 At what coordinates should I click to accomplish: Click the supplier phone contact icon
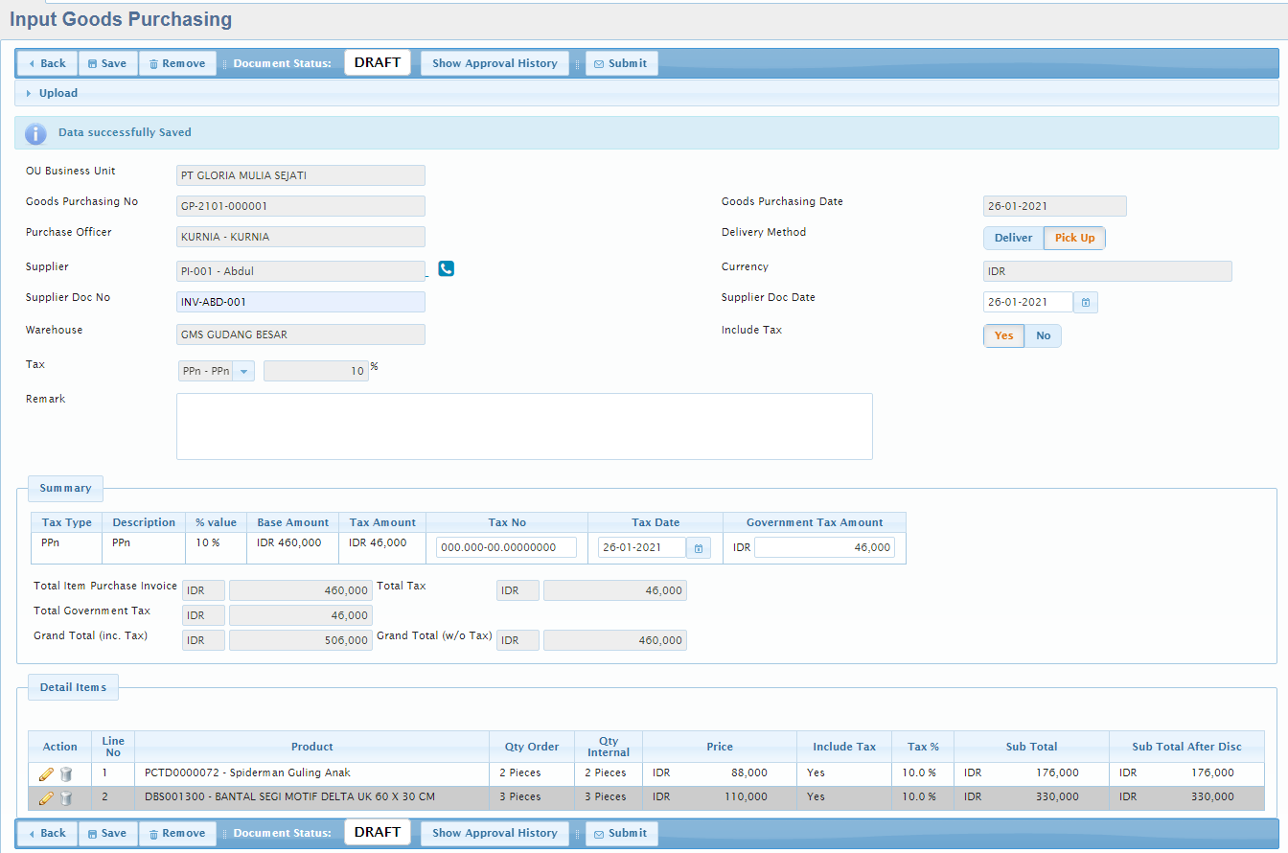(x=447, y=268)
